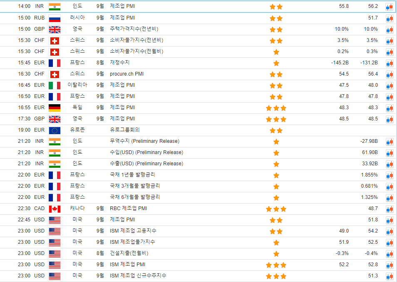Open the 재정수지 event for France
Viewport: 397px width, 282px height.
(119, 63)
